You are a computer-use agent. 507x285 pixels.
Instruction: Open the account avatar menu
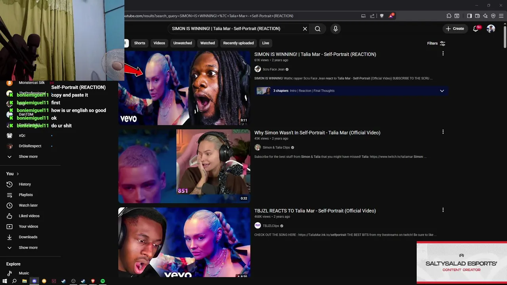pos(491,28)
